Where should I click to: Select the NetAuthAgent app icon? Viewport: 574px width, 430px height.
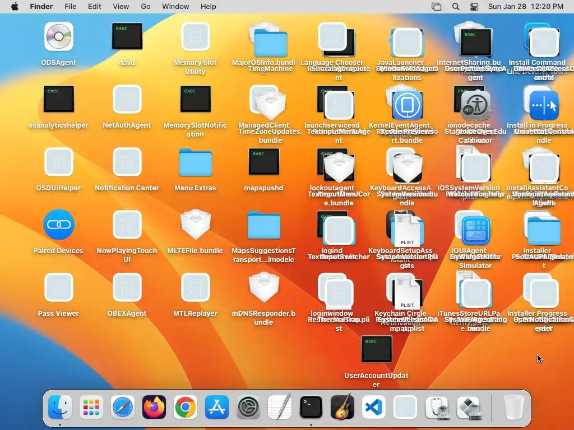coord(127,99)
